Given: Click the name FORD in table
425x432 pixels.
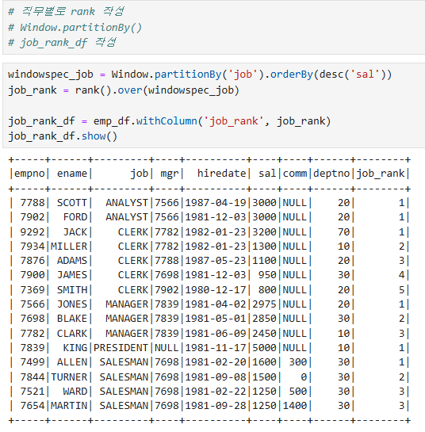Looking at the screenshot, I should 75,217.
